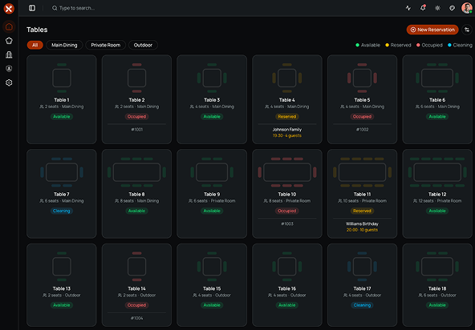Image resolution: width=475 pixels, height=330 pixels.
Task: Click the Occupied red legend dot
Action: pos(418,45)
